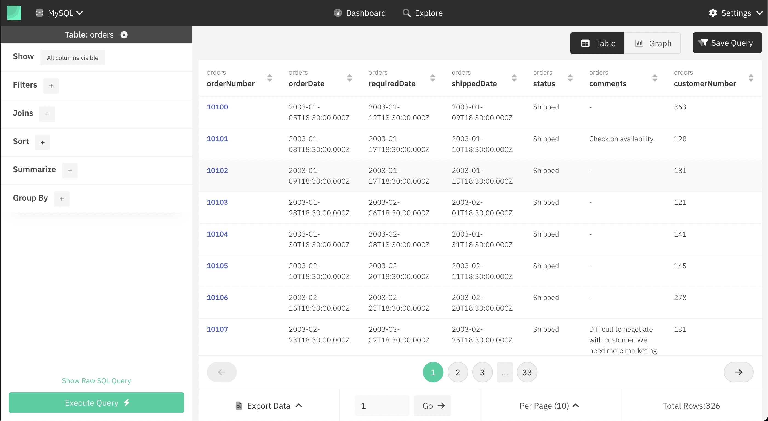Sort by the customerNumber column arrows
Screen dimensions: 768x421
[751, 78]
